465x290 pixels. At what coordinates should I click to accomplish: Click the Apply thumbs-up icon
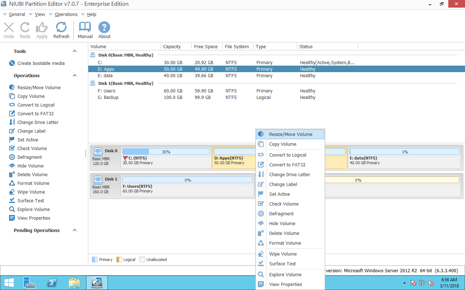[42, 28]
